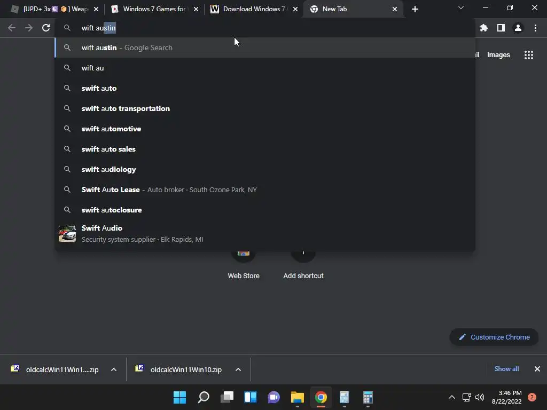Open the Extensions puzzle icon

point(484,28)
